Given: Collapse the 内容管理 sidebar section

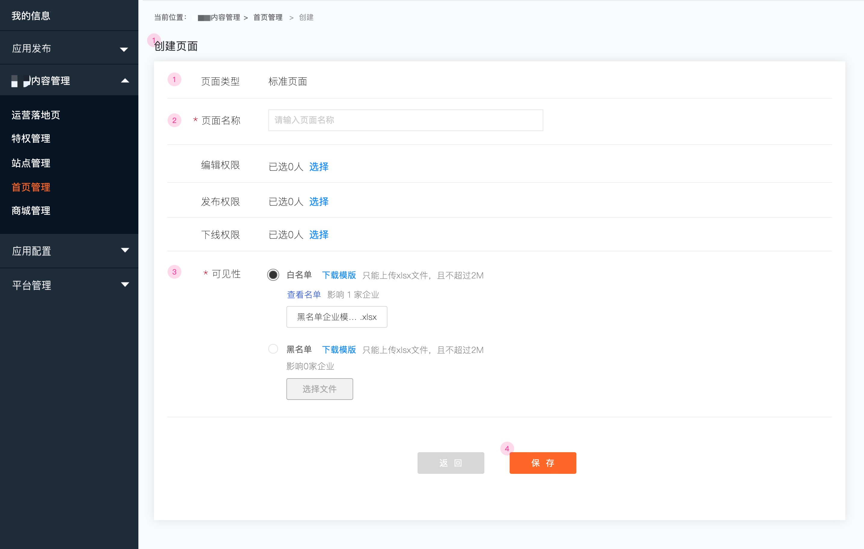Looking at the screenshot, I should [x=69, y=81].
